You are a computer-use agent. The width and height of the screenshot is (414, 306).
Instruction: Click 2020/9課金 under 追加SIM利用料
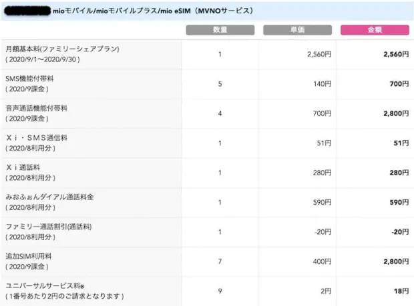pyautogui.click(x=27, y=267)
